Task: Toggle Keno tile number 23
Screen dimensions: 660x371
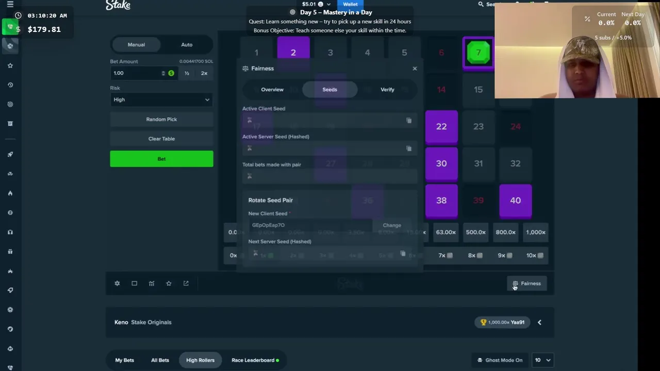Action: [x=478, y=126]
